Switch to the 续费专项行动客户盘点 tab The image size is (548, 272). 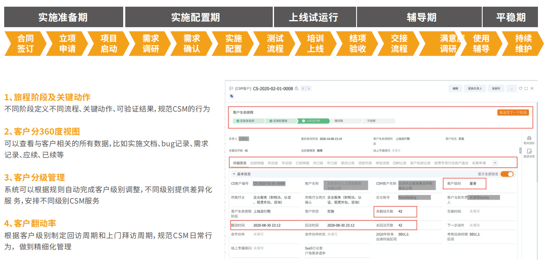click(x=451, y=163)
